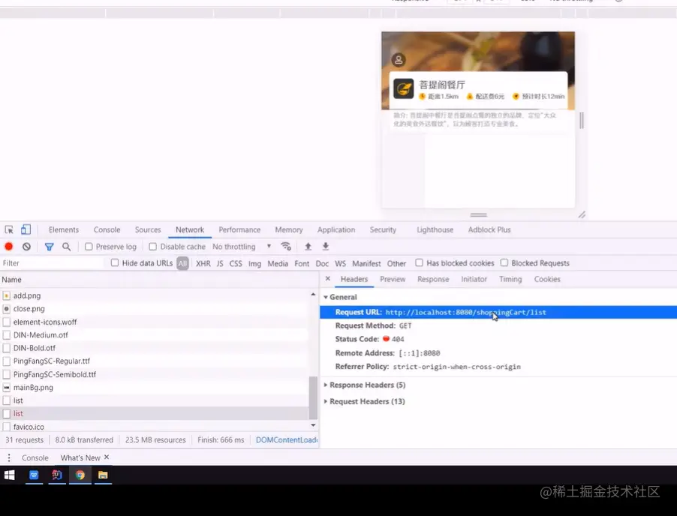Check Has blocked cookies
Image resolution: width=677 pixels, height=516 pixels.
pyautogui.click(x=420, y=262)
